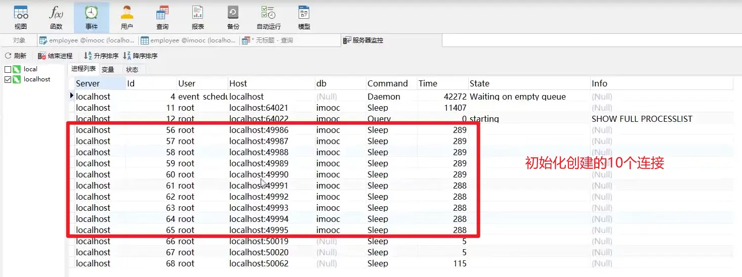Open the 模型 (Model) toolbar icon
This screenshot has height=277, width=742.
(x=304, y=18)
